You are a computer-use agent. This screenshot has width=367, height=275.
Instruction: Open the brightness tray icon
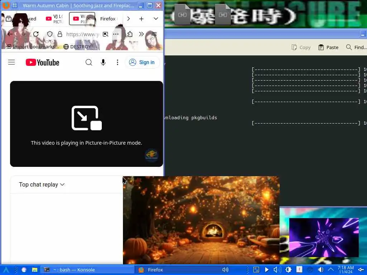[289, 270]
